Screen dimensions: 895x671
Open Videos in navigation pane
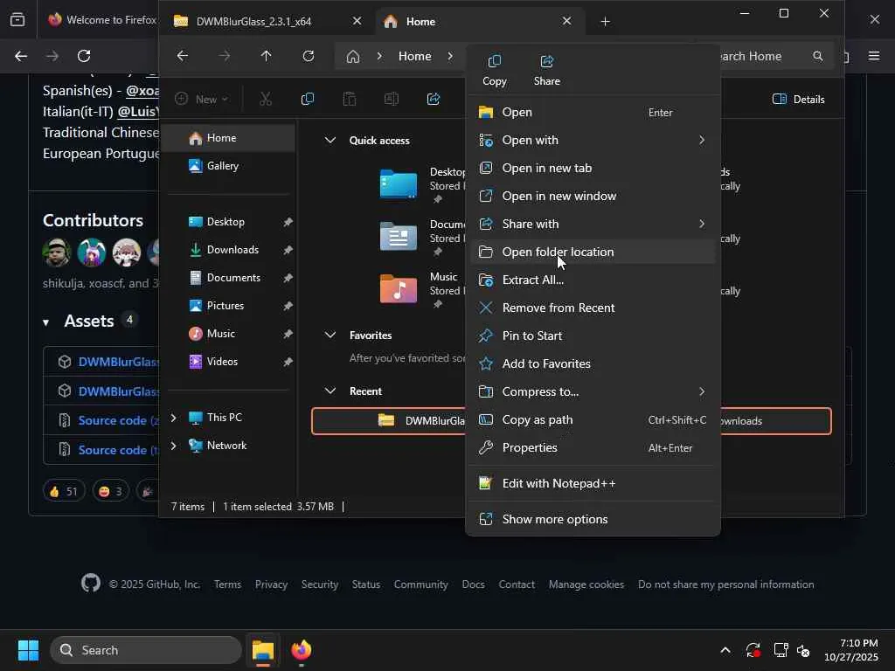[228, 362]
